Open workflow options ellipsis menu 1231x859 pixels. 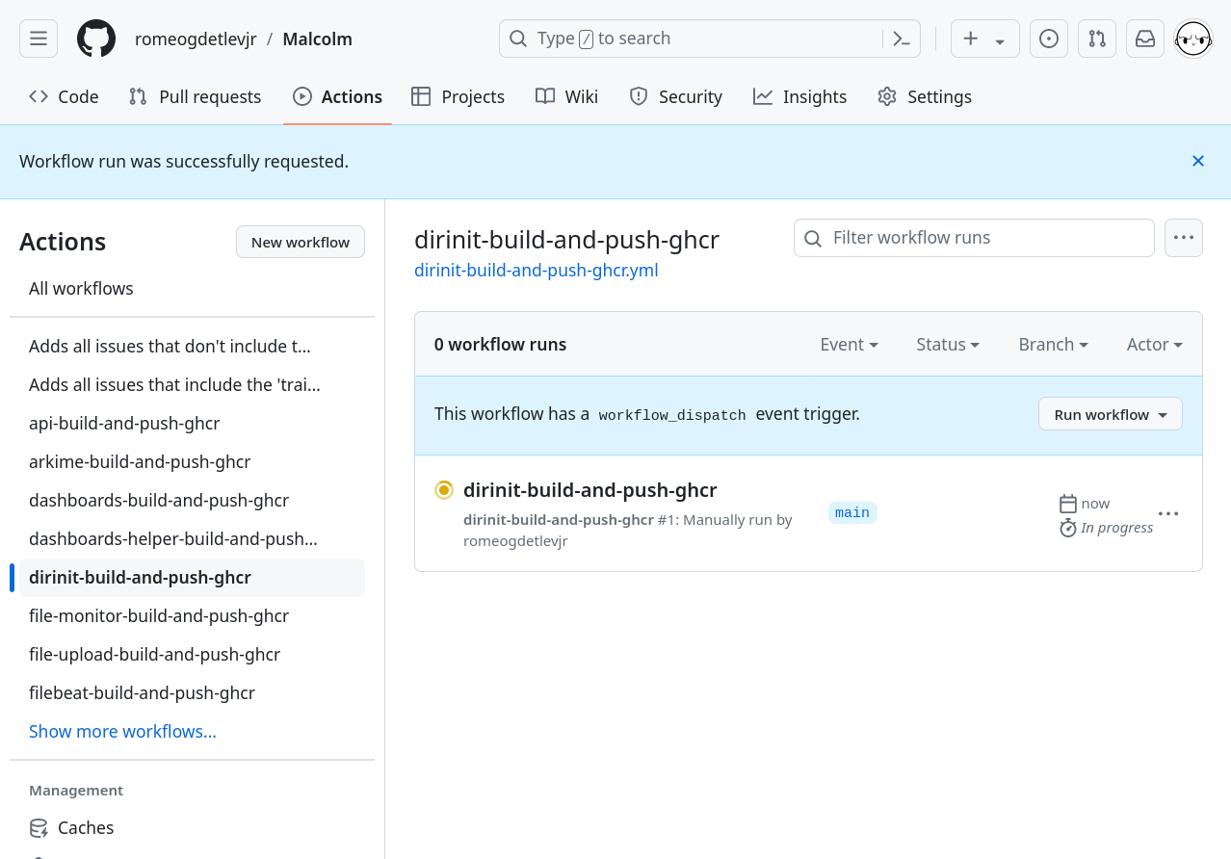pyautogui.click(x=1184, y=238)
